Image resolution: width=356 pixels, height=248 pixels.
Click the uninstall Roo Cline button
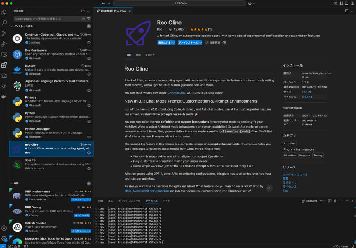[188, 43]
